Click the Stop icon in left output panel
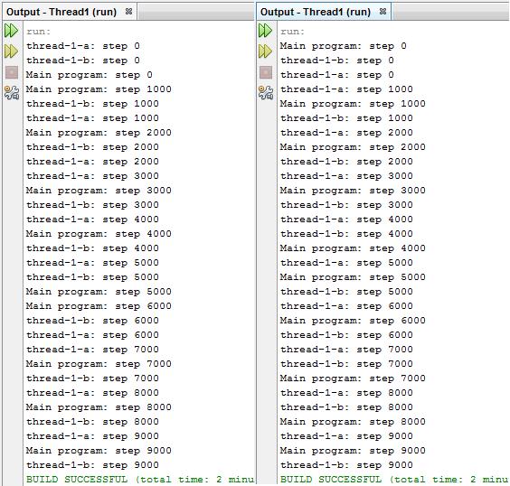This screenshot has height=486, width=510. (12, 72)
